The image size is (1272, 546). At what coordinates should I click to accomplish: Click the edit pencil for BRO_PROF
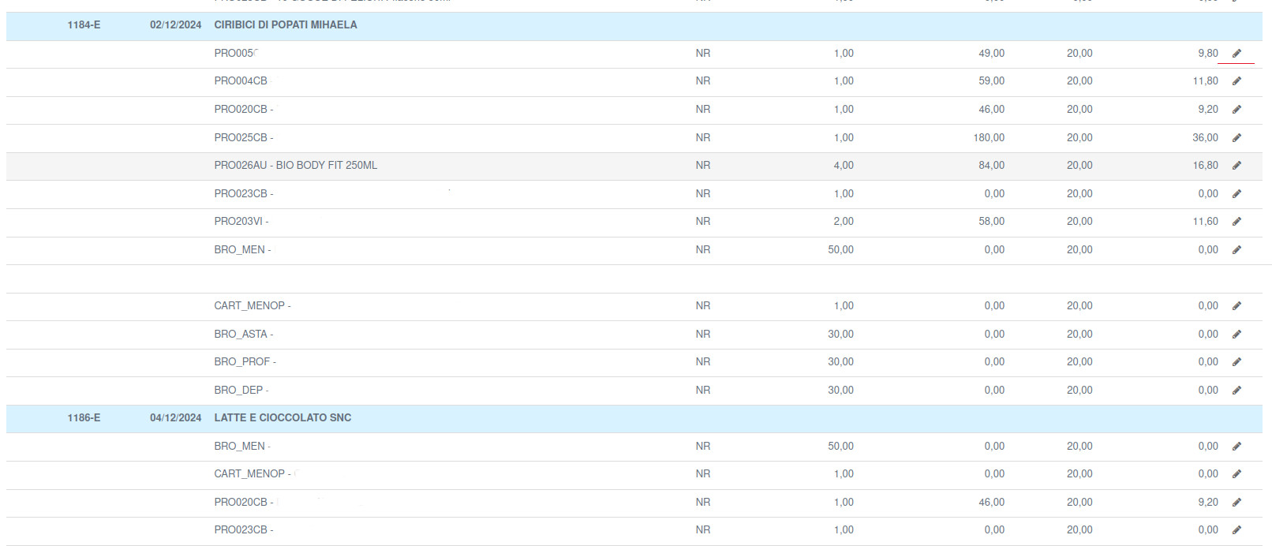point(1236,362)
